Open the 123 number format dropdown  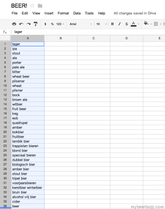60,24
